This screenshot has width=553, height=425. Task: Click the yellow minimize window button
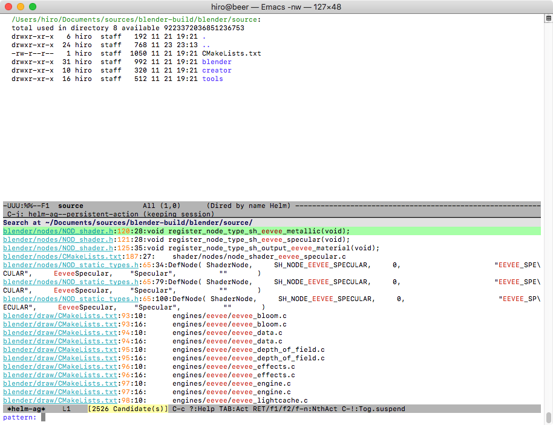21,7
